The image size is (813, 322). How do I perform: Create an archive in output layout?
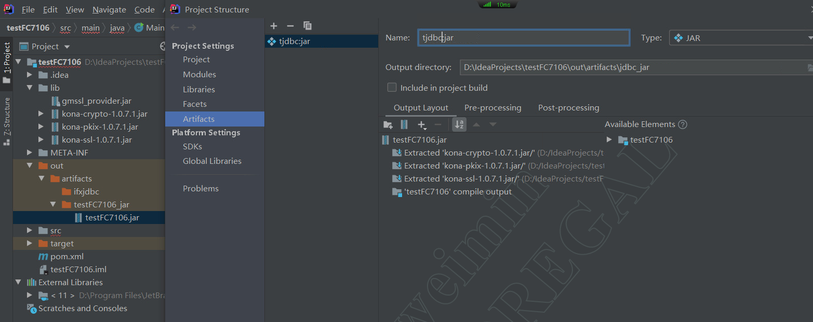404,124
